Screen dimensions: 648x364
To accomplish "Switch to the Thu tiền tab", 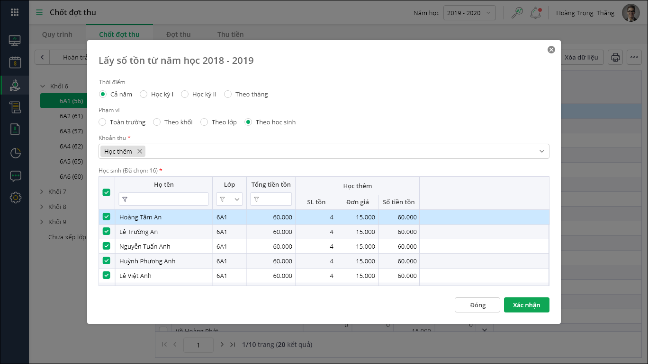I will click(230, 35).
